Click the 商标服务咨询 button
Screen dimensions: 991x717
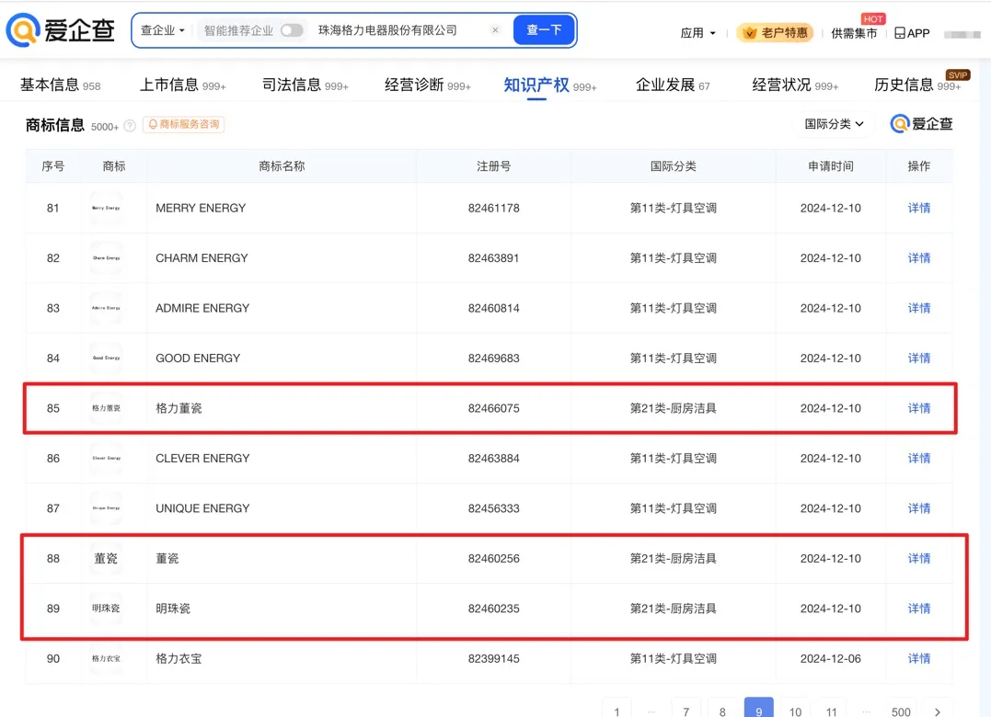click(x=183, y=124)
